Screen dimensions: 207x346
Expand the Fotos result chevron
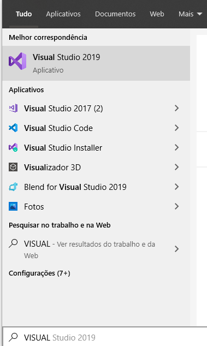176,206
